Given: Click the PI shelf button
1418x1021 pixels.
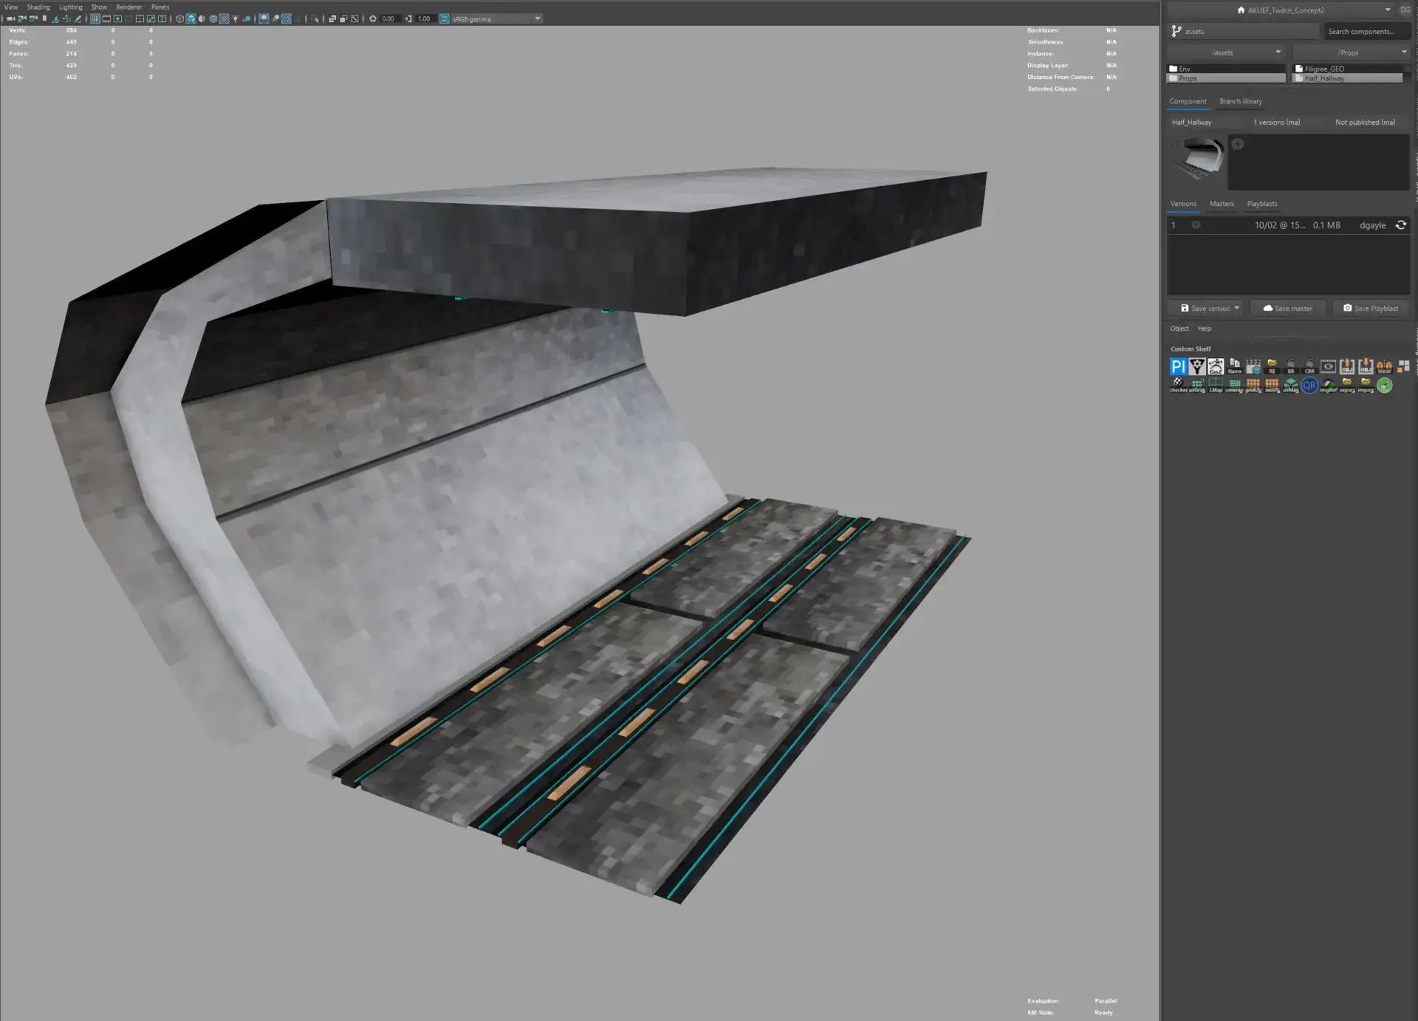Looking at the screenshot, I should [x=1178, y=366].
